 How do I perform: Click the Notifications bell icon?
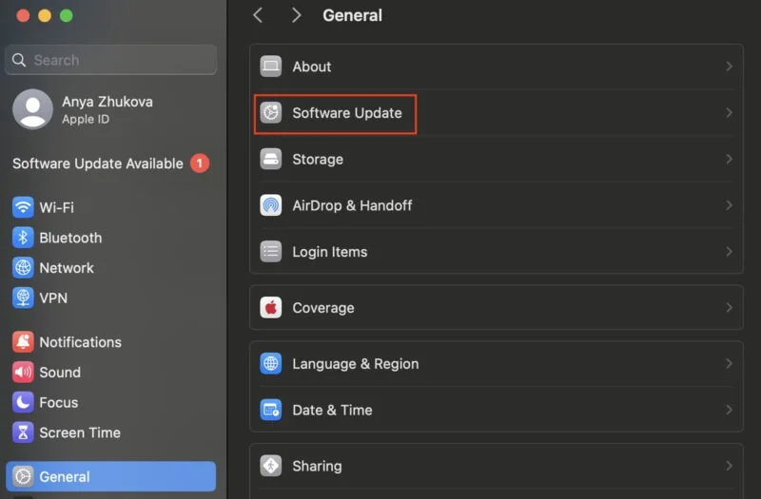23,342
